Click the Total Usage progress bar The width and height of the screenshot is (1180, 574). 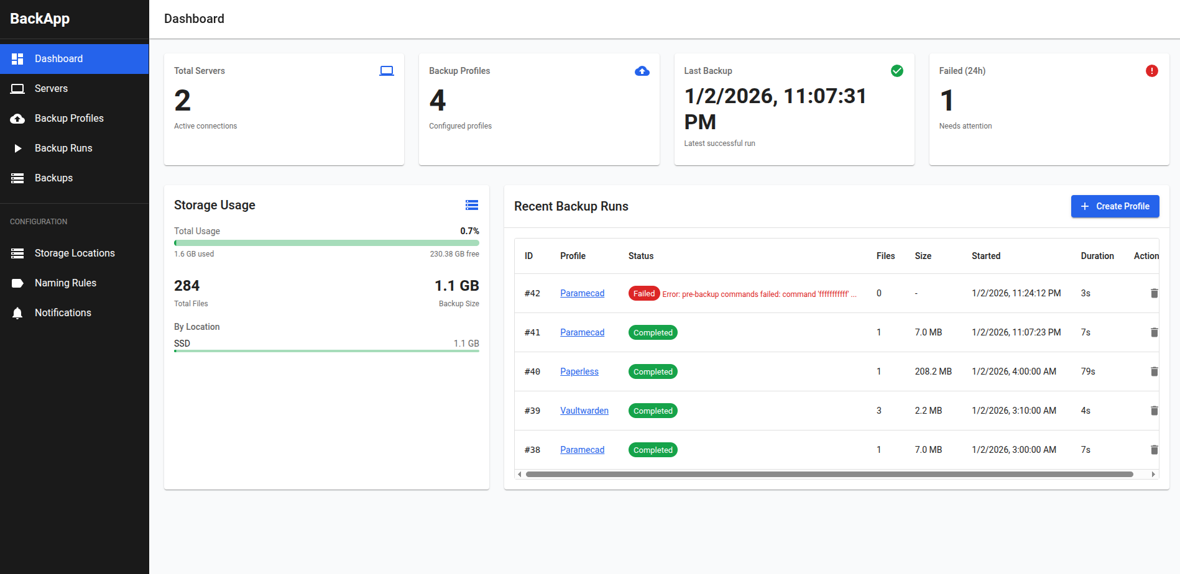[326, 243]
